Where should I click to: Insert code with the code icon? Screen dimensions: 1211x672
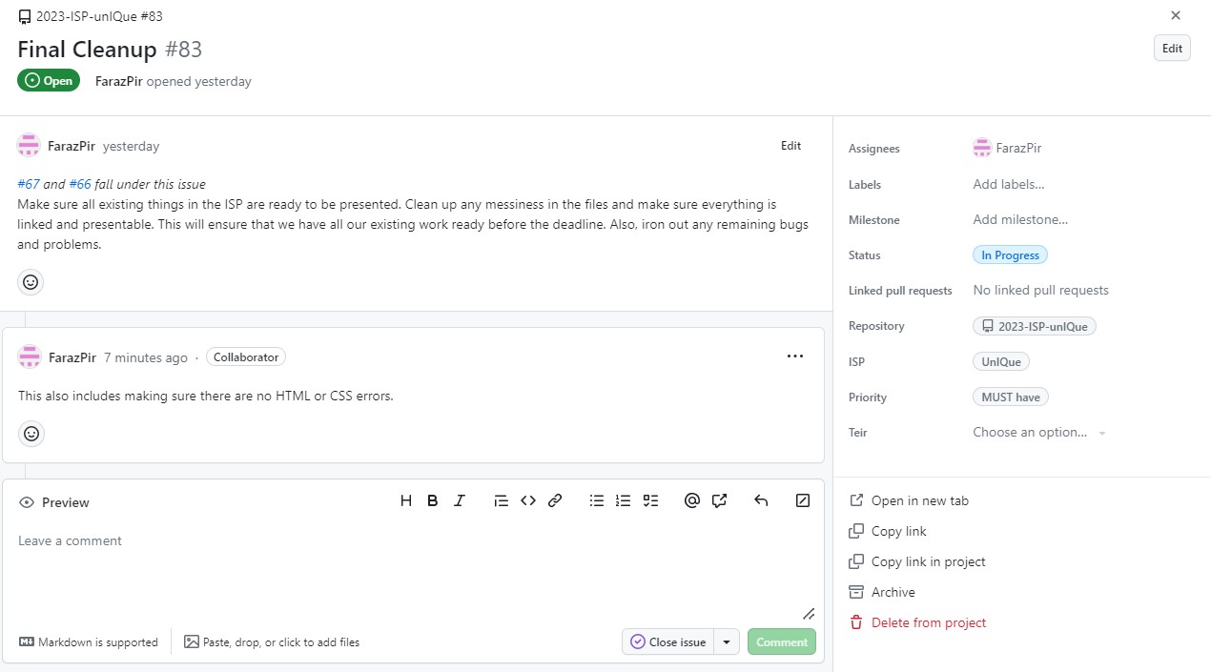point(528,500)
